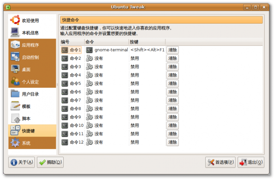Select the 桌面 monitor icon
The height and width of the screenshot is (180, 275).
[15, 69]
